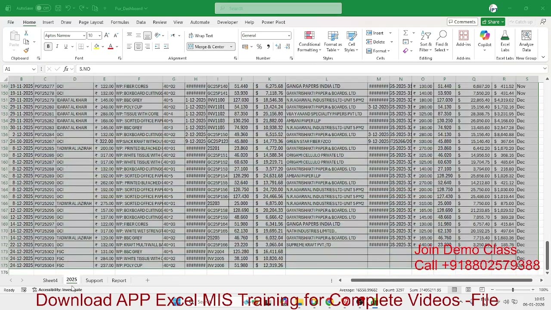The height and width of the screenshot is (310, 551).
Task: Open Excel Labs flask icon
Action: (505, 41)
